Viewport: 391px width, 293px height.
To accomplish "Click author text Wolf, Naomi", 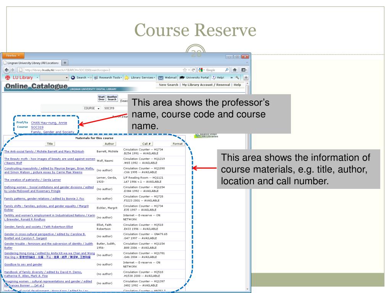I will point(105,161).
